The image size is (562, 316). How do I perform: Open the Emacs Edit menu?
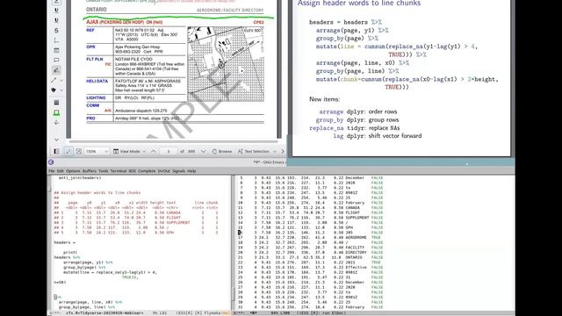point(61,171)
